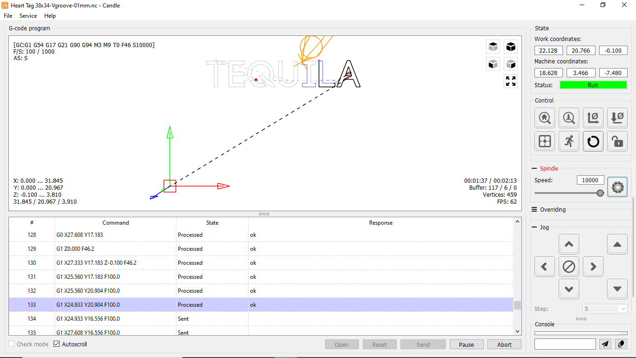Stop jogging with the circle-slash button
Image resolution: width=636 pixels, height=358 pixels.
pos(569,267)
